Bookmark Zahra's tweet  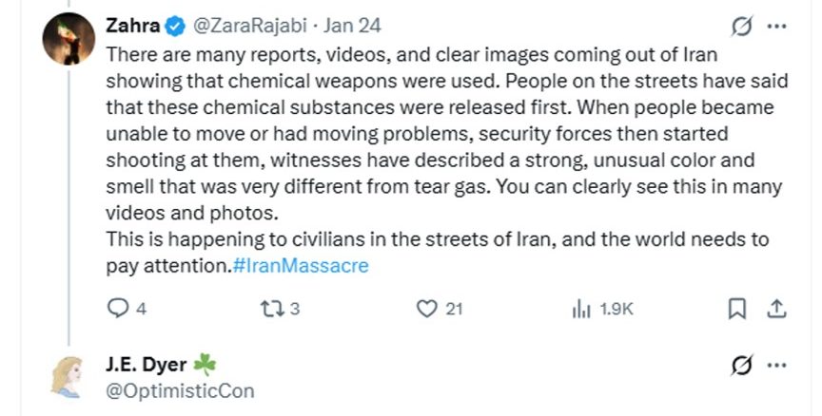tap(736, 309)
